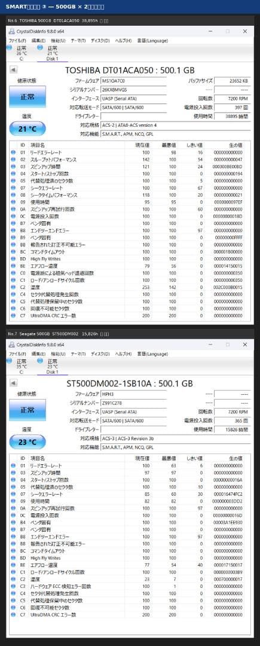Click CrystalDiskInfo app icon in TOSHIBA window title bar
The image size is (260, 646).
click(11, 31)
